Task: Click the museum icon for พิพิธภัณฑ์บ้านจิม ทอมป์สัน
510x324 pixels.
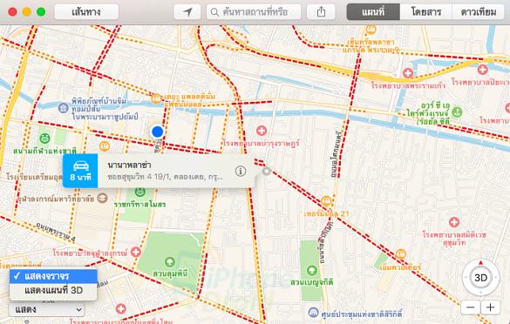Action: [x=63, y=108]
